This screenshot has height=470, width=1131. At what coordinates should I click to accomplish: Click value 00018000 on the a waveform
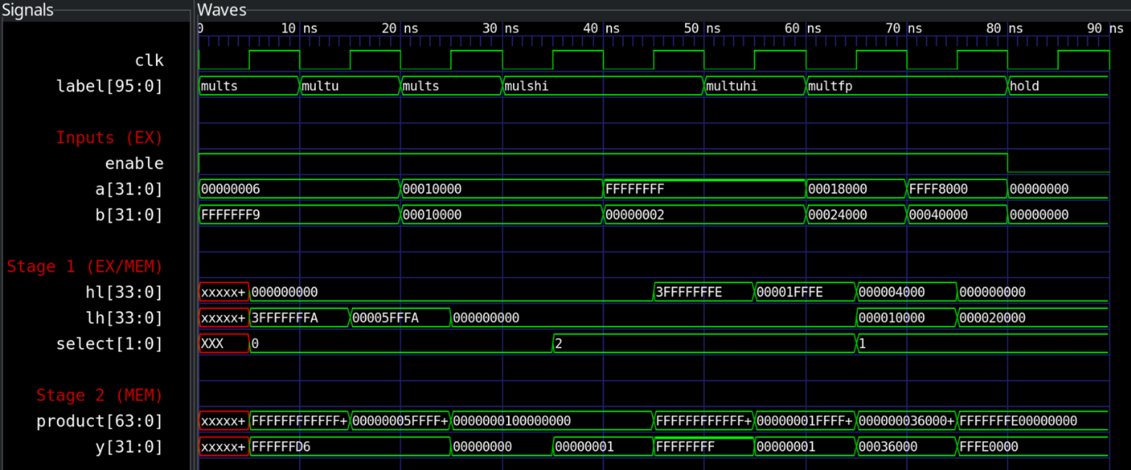click(x=856, y=189)
